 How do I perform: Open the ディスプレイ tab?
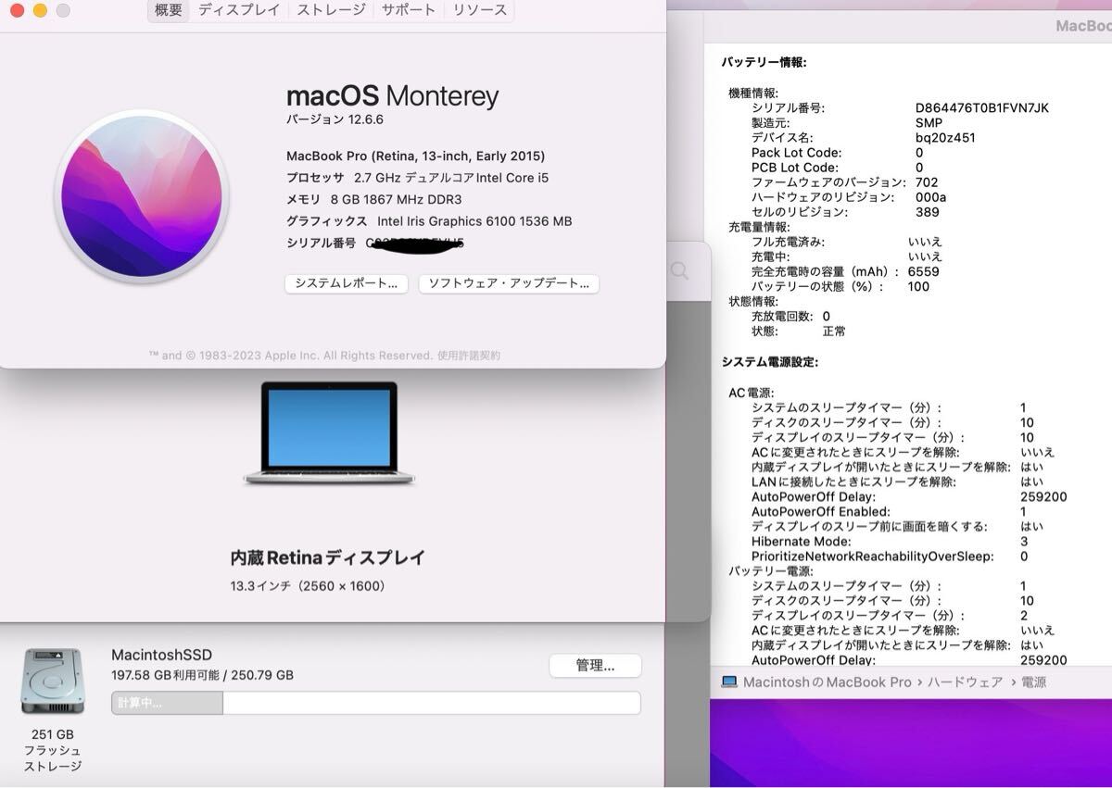239,10
